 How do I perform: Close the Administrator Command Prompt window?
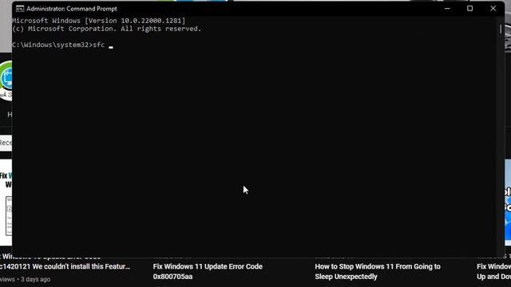point(493,9)
